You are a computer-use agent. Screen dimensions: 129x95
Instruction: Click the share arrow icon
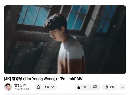tap(106, 87)
